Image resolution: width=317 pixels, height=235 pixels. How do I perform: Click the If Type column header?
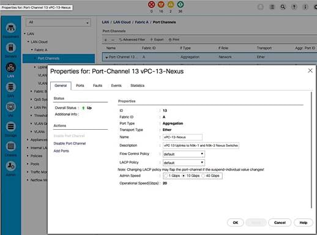(x=185, y=48)
